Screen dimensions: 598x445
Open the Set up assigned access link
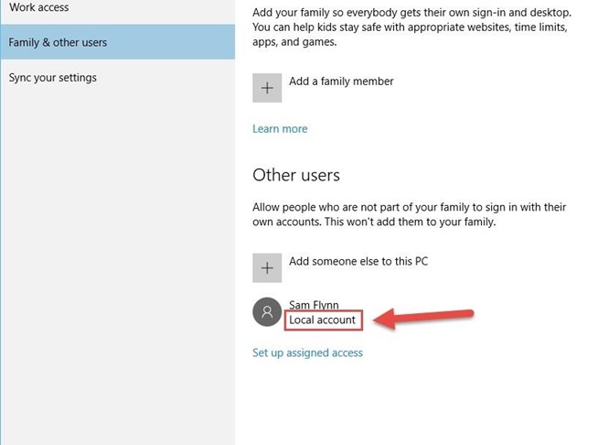click(x=307, y=353)
